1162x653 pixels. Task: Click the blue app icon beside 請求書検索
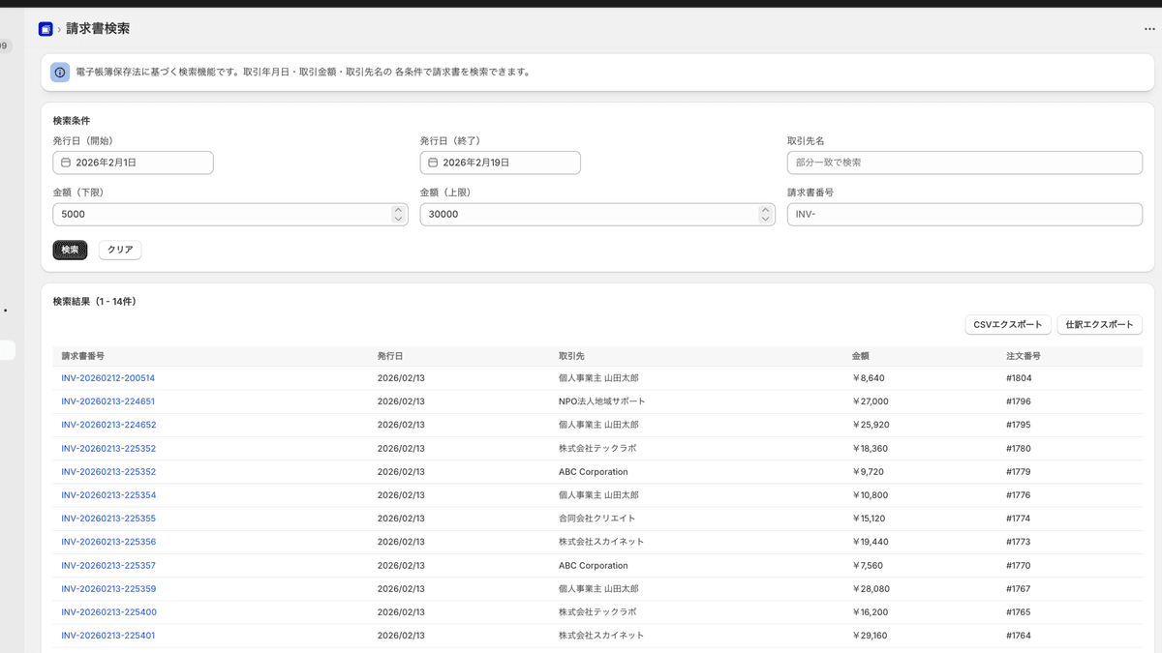tap(46, 29)
